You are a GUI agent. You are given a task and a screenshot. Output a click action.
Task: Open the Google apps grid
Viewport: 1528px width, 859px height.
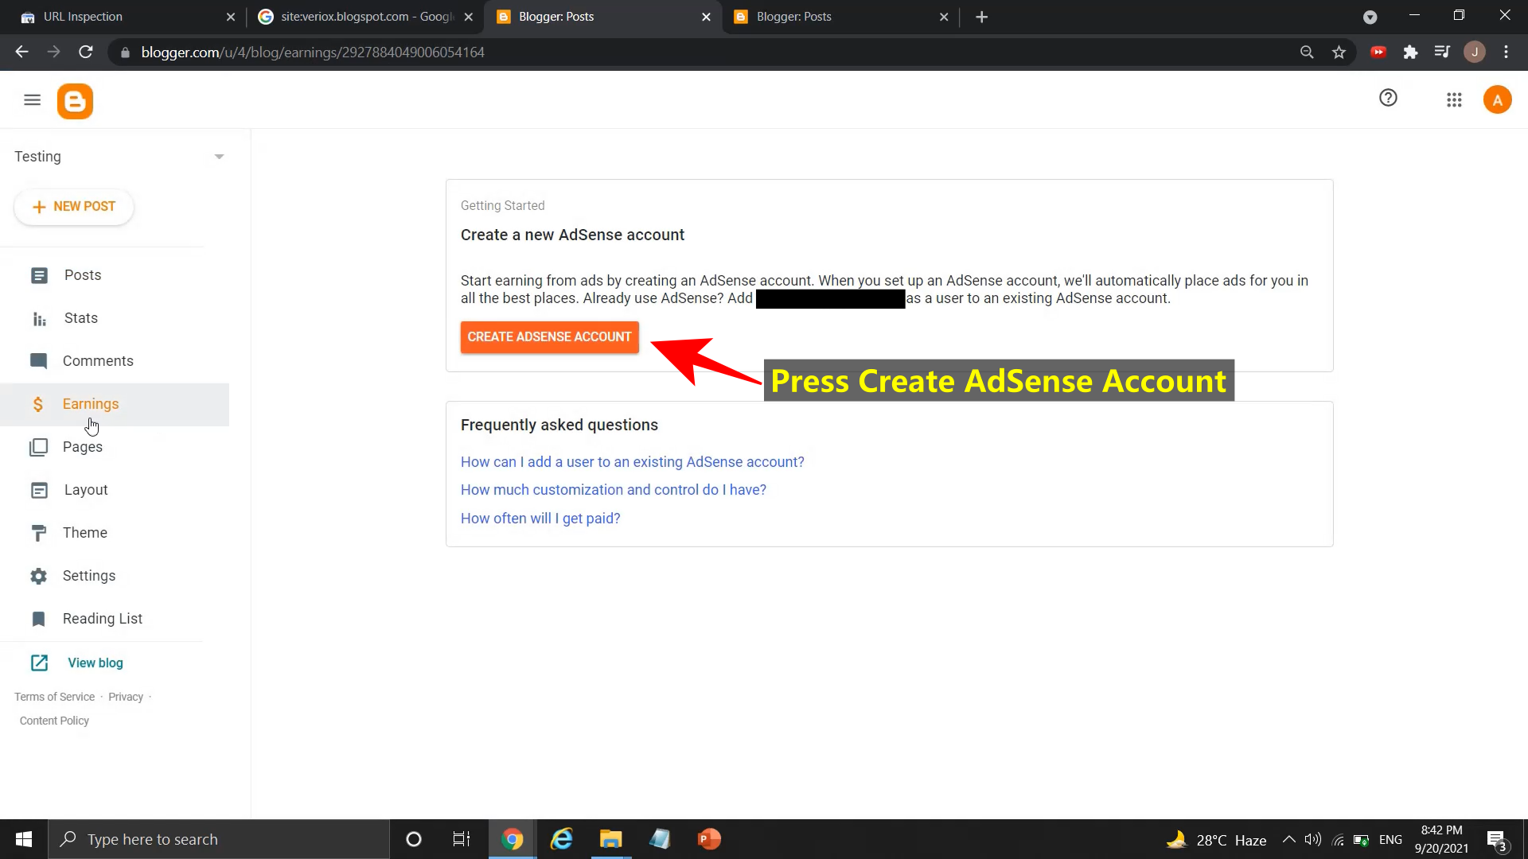pyautogui.click(x=1454, y=100)
